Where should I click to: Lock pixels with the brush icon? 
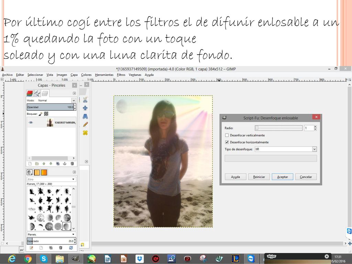pos(41,114)
